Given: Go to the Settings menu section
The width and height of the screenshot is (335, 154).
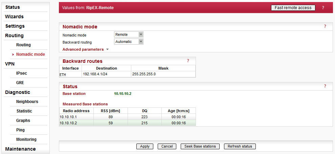Looking at the screenshot, I should pos(15,26).
